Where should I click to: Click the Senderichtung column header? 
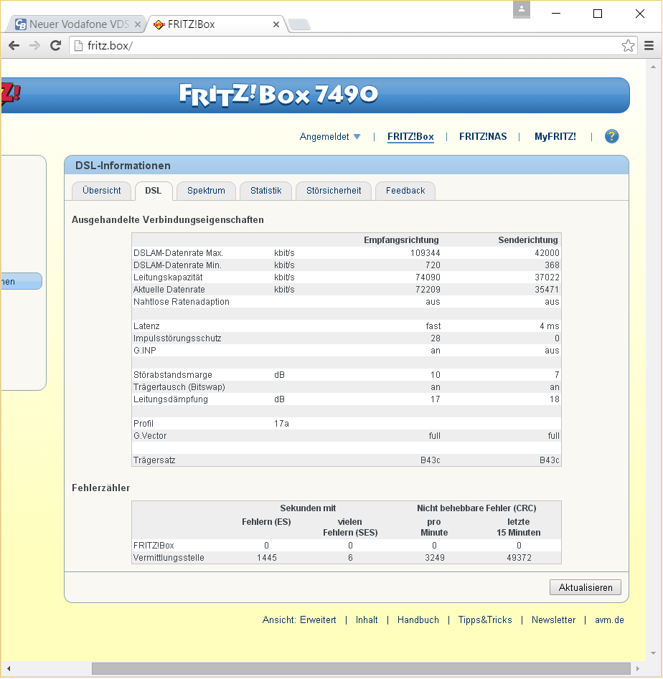click(x=528, y=240)
